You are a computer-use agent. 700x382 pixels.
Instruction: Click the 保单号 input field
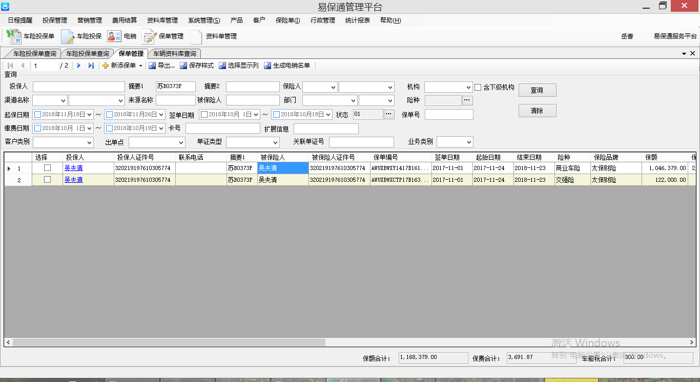(x=449, y=115)
